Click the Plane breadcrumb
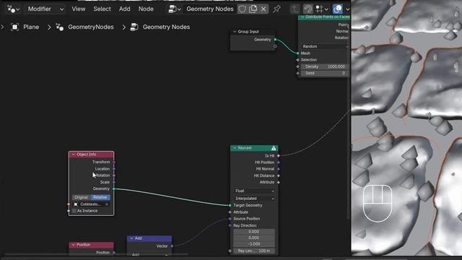 click(31, 27)
